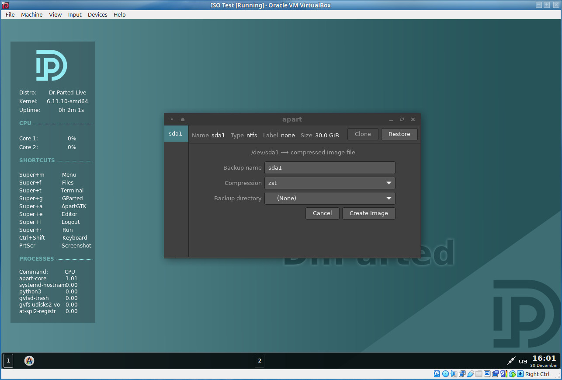Screen dimensions: 562x380
Task: Click the gvfsd-trash process row
Action: (x=49, y=298)
